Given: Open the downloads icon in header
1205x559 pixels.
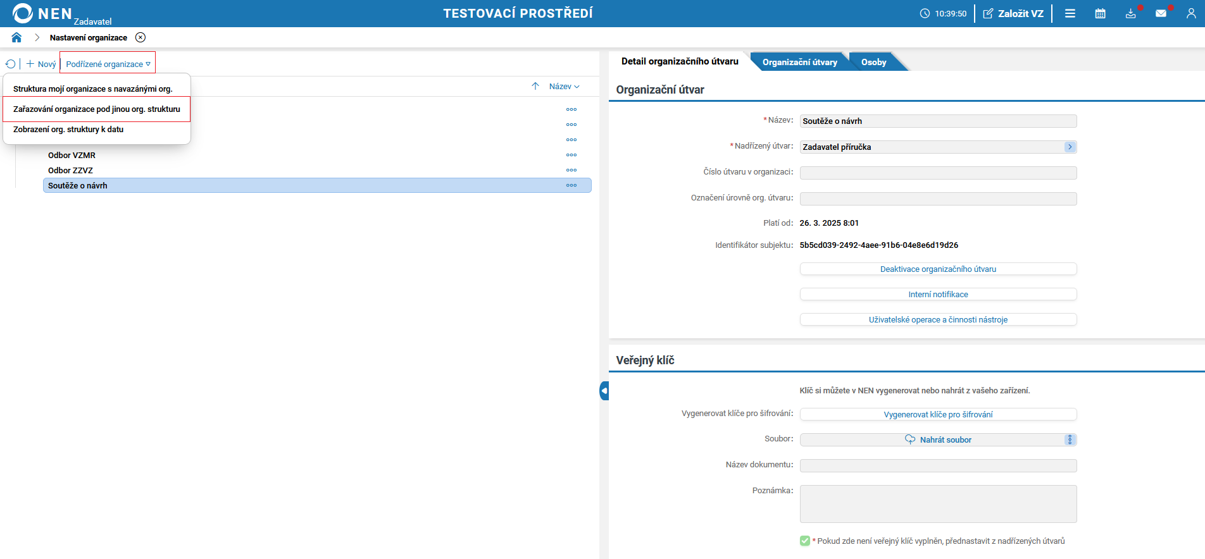Looking at the screenshot, I should tap(1131, 13).
